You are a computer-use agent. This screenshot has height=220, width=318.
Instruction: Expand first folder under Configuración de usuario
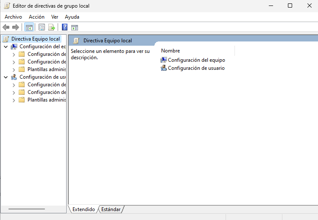(x=14, y=85)
